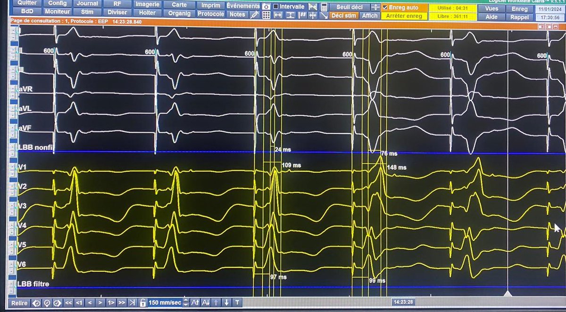Click the camera snapshot icon
566x312 pixels.
tap(266, 7)
